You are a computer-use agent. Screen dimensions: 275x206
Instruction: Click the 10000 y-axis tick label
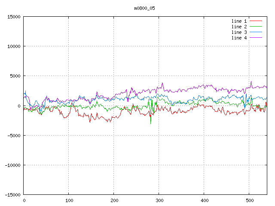[14, 46]
